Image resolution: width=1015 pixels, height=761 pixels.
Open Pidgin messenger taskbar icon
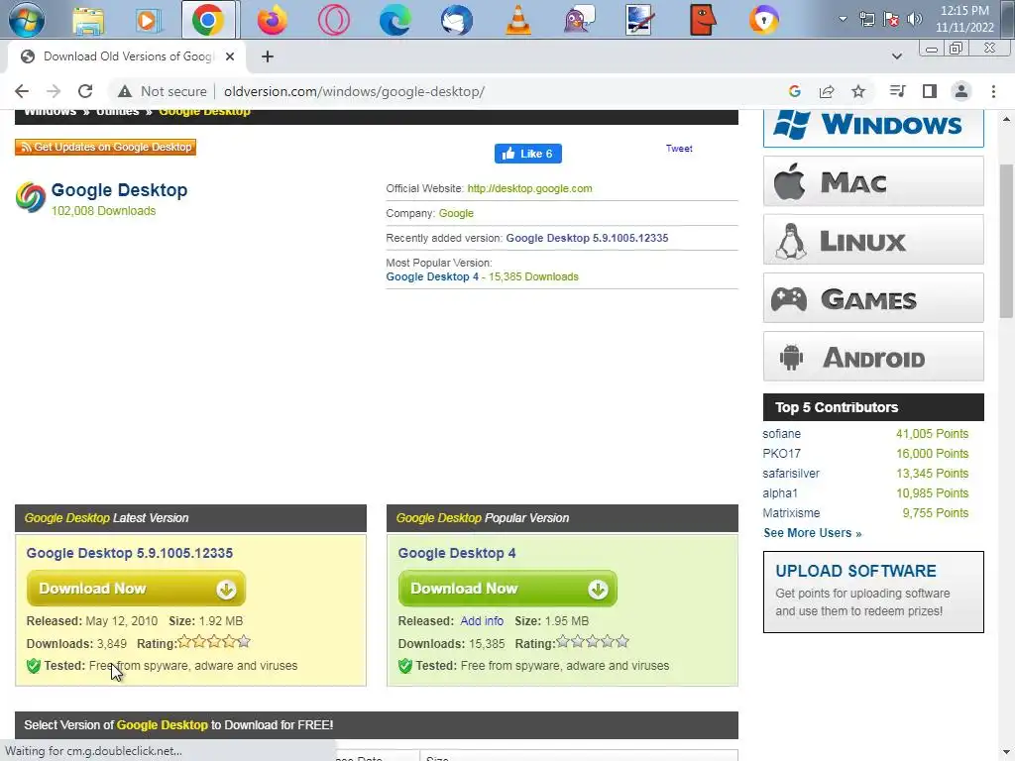[579, 20]
